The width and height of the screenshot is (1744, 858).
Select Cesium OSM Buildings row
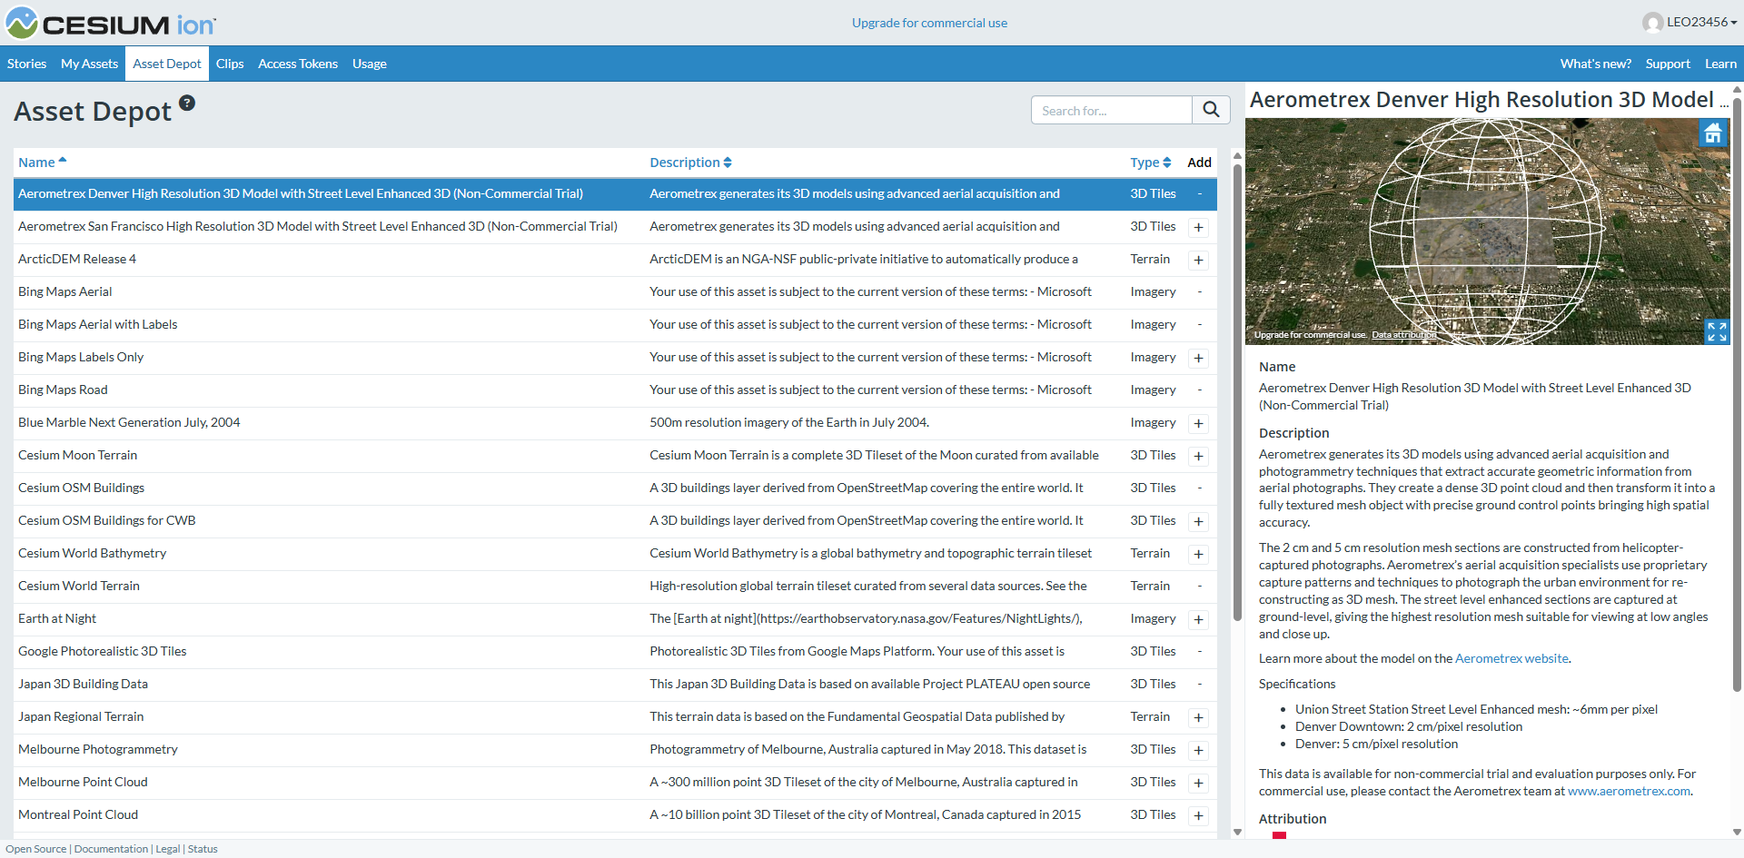pos(615,488)
